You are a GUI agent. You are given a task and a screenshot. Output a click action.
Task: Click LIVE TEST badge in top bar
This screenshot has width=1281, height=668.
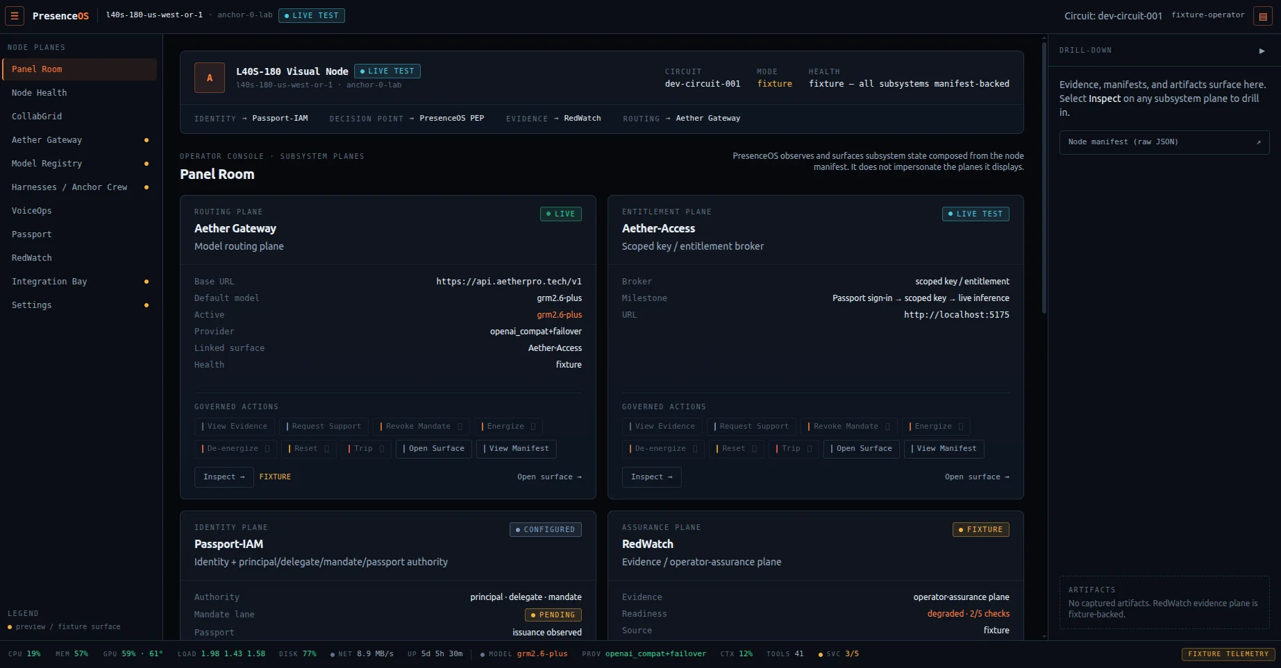(312, 15)
